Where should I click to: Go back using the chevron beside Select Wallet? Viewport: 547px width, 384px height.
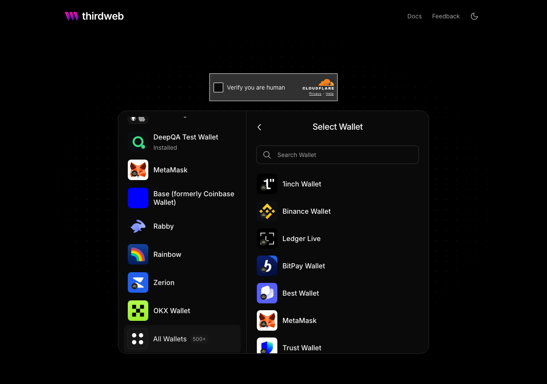[x=259, y=127]
